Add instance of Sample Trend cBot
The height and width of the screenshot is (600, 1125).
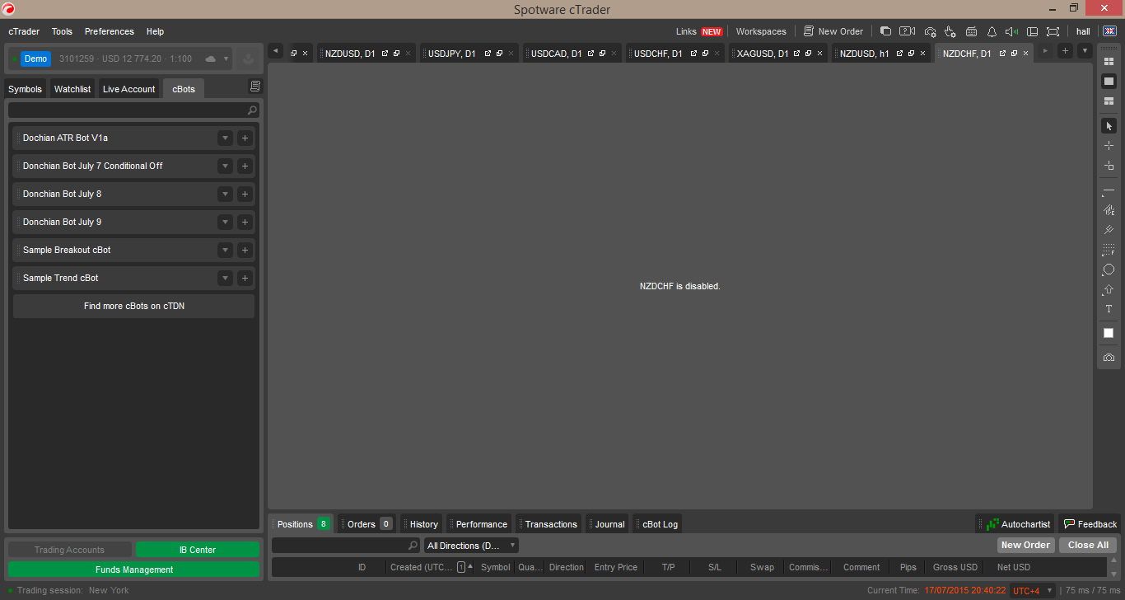[245, 279]
